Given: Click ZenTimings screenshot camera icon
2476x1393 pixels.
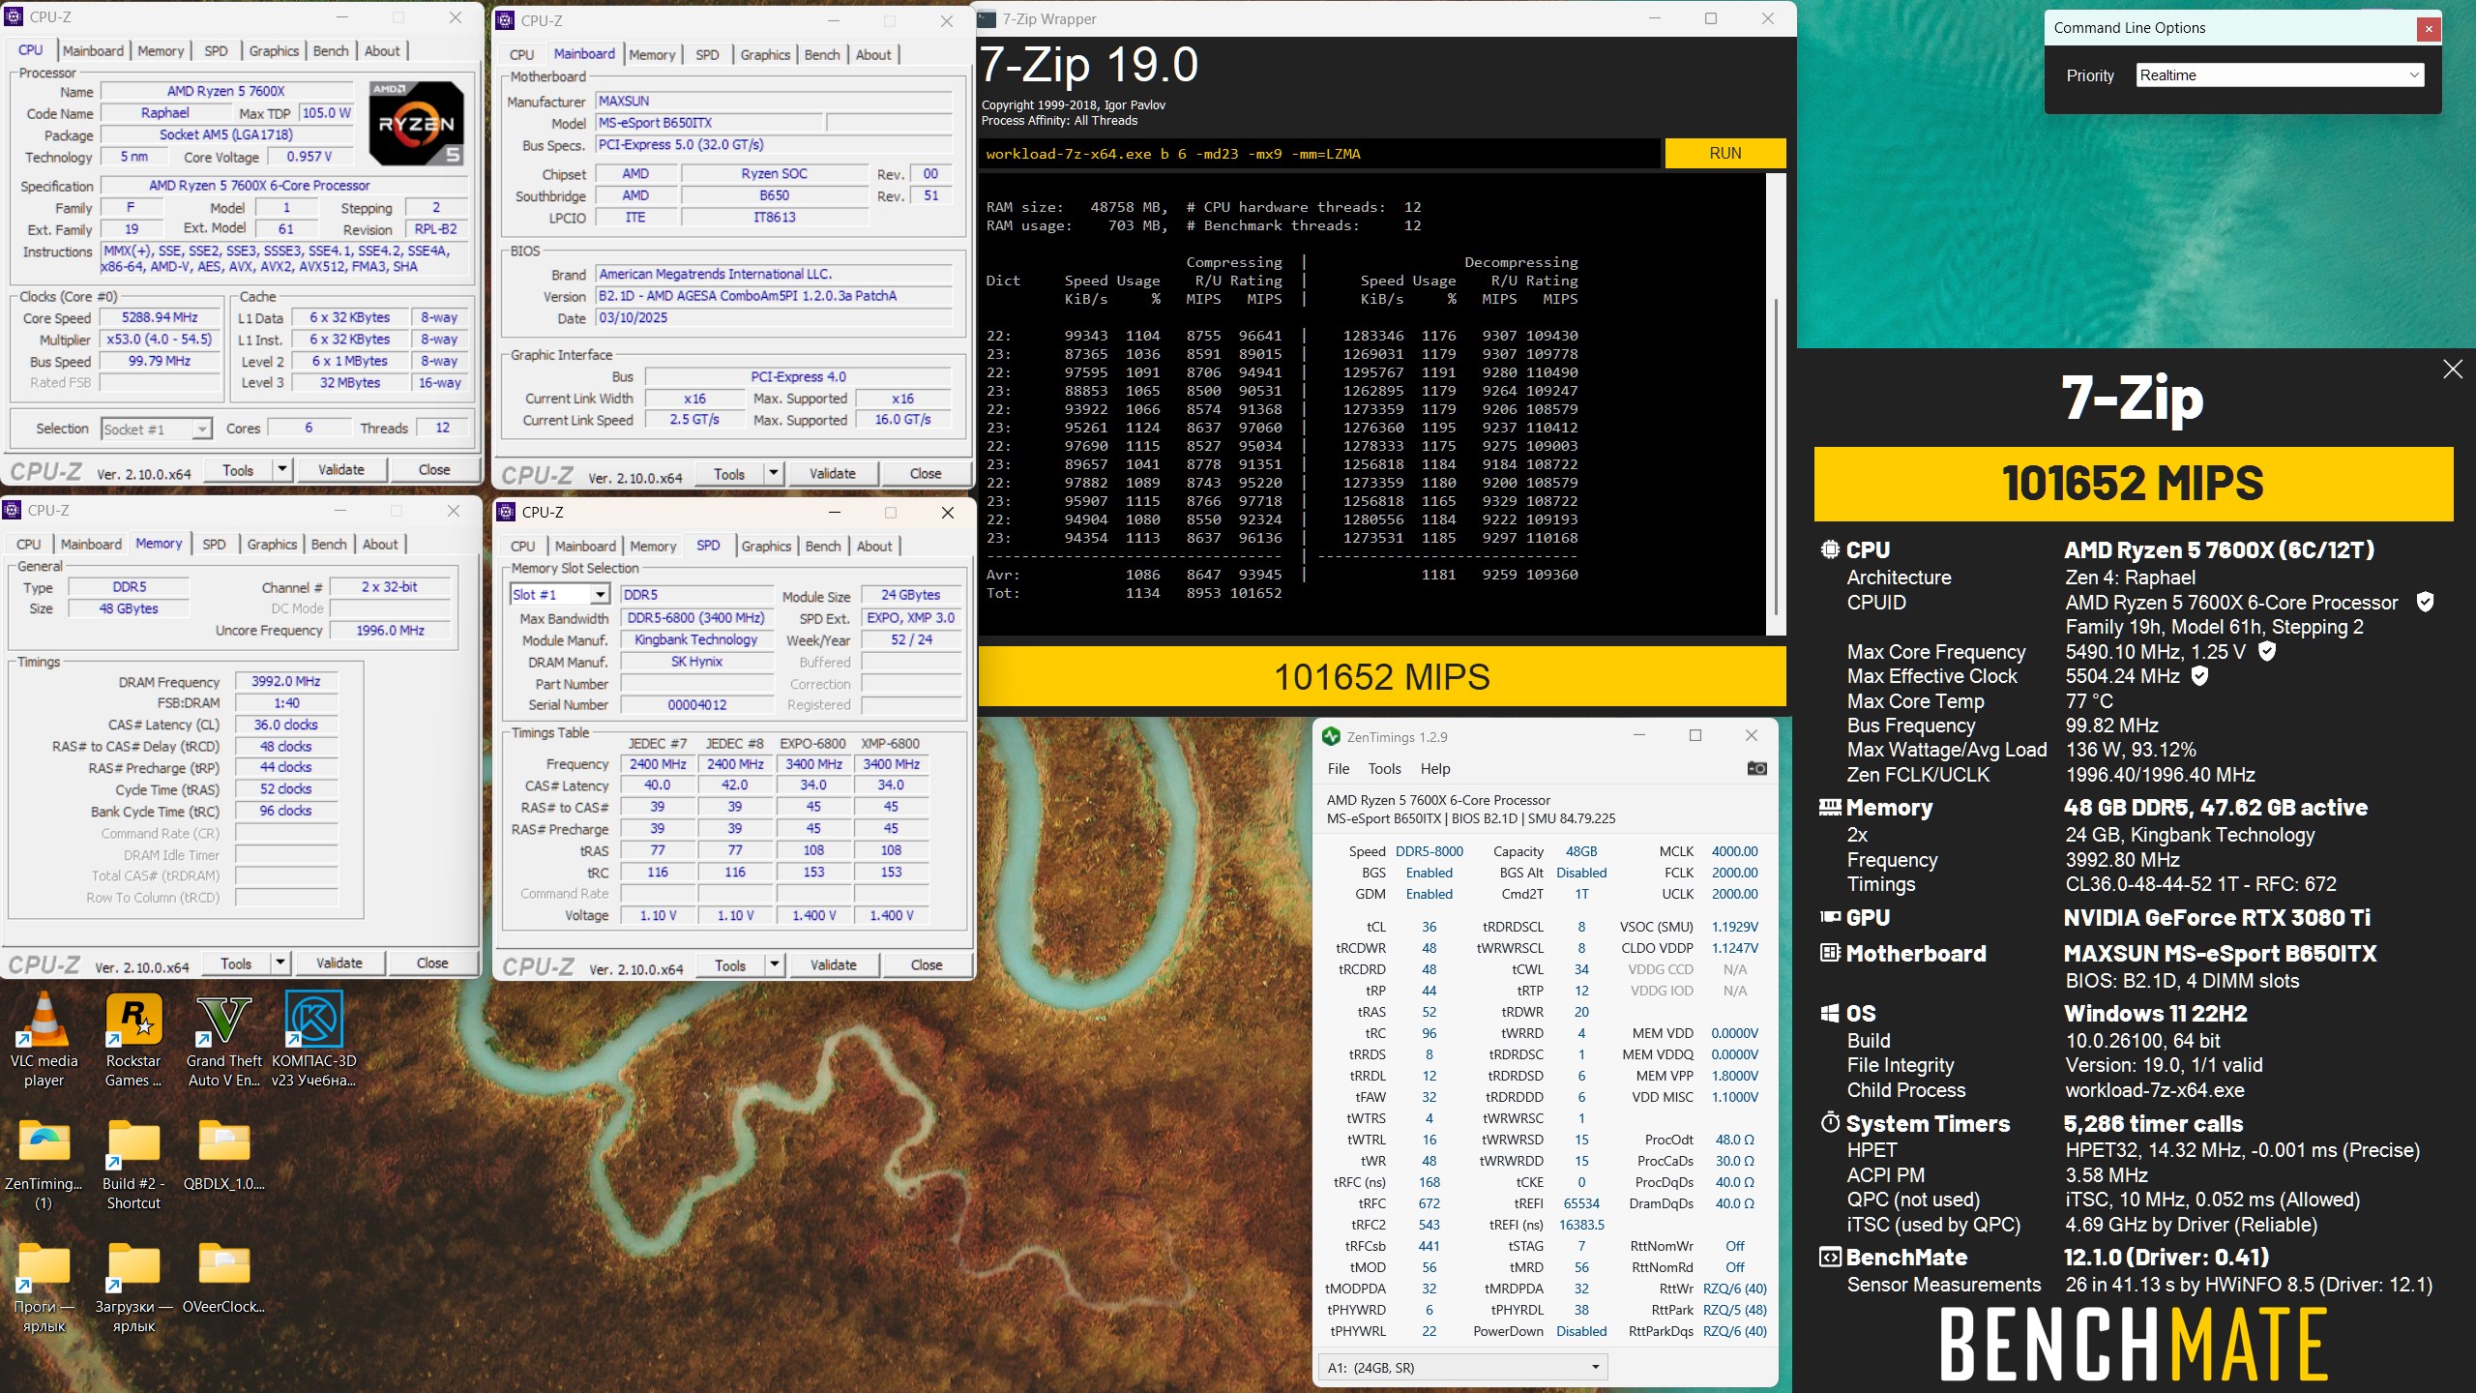Looking at the screenshot, I should [x=1756, y=768].
